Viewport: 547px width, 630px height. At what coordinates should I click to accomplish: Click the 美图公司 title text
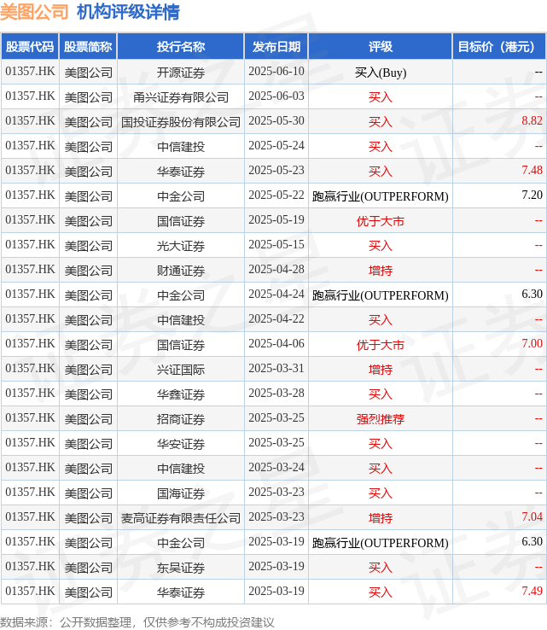coord(34,12)
